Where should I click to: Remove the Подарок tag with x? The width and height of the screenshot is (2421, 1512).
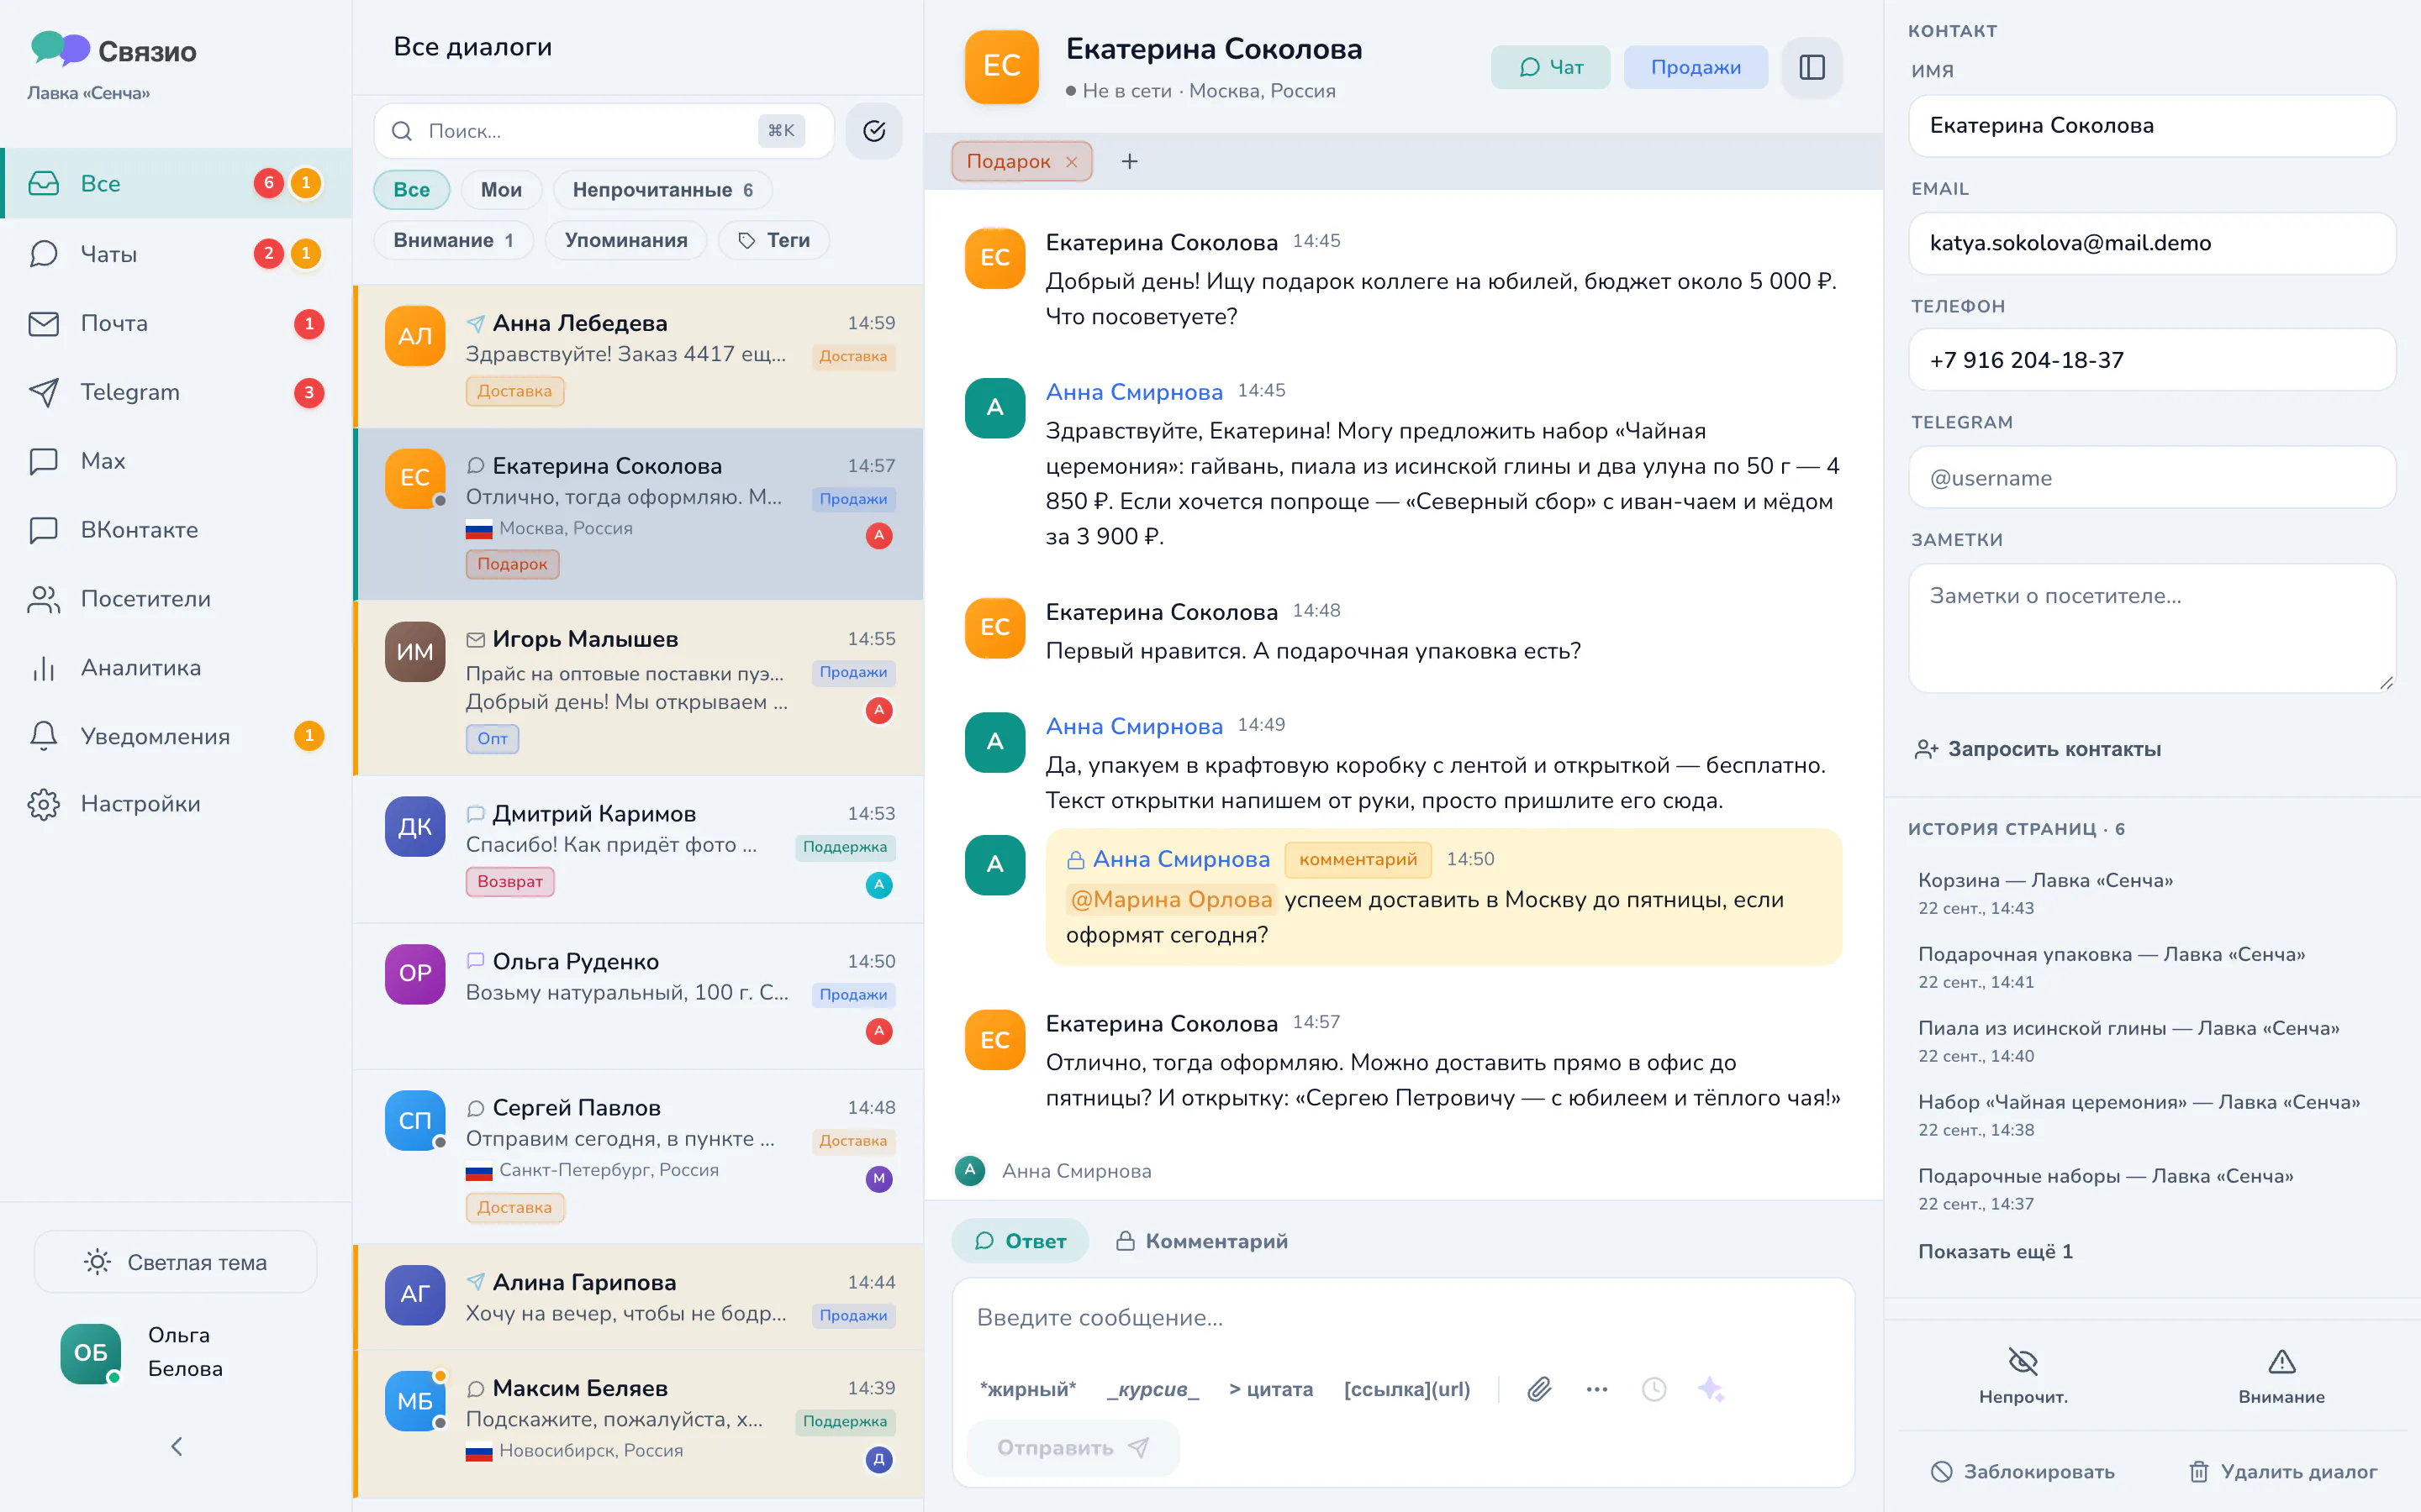tap(1072, 161)
